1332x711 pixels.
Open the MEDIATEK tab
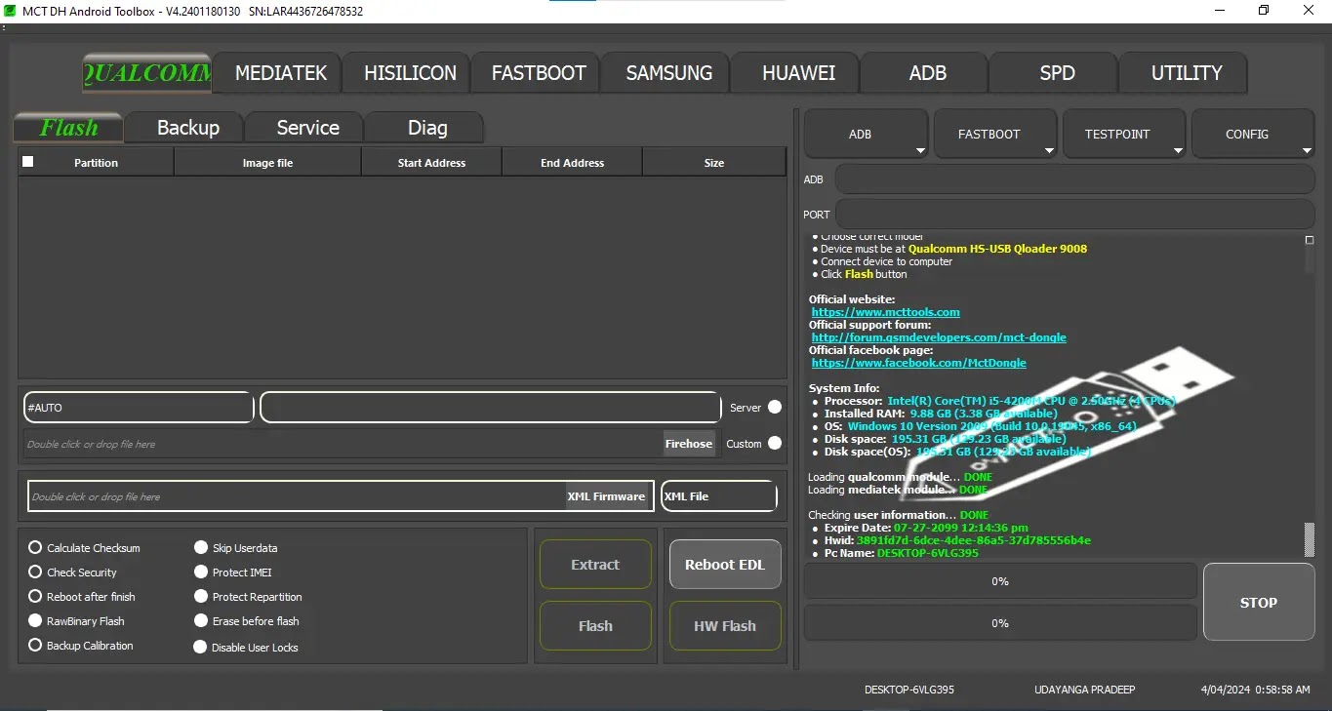tap(281, 73)
